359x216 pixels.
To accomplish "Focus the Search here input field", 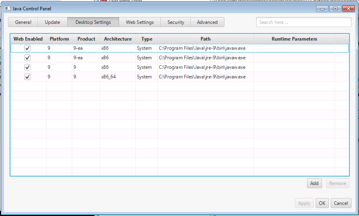I will point(303,22).
